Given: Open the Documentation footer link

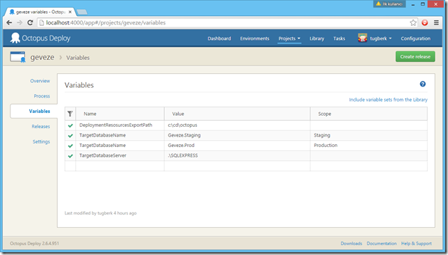Looking at the screenshot, I should coord(381,243).
